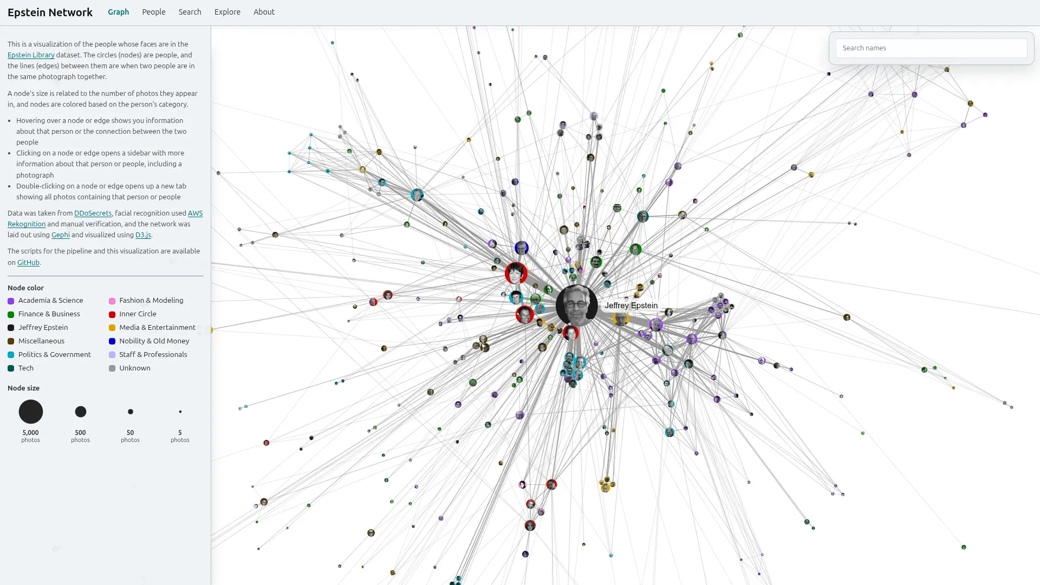Click the 5,000 photos node size circle
This screenshot has height=585, width=1040.
tap(31, 412)
